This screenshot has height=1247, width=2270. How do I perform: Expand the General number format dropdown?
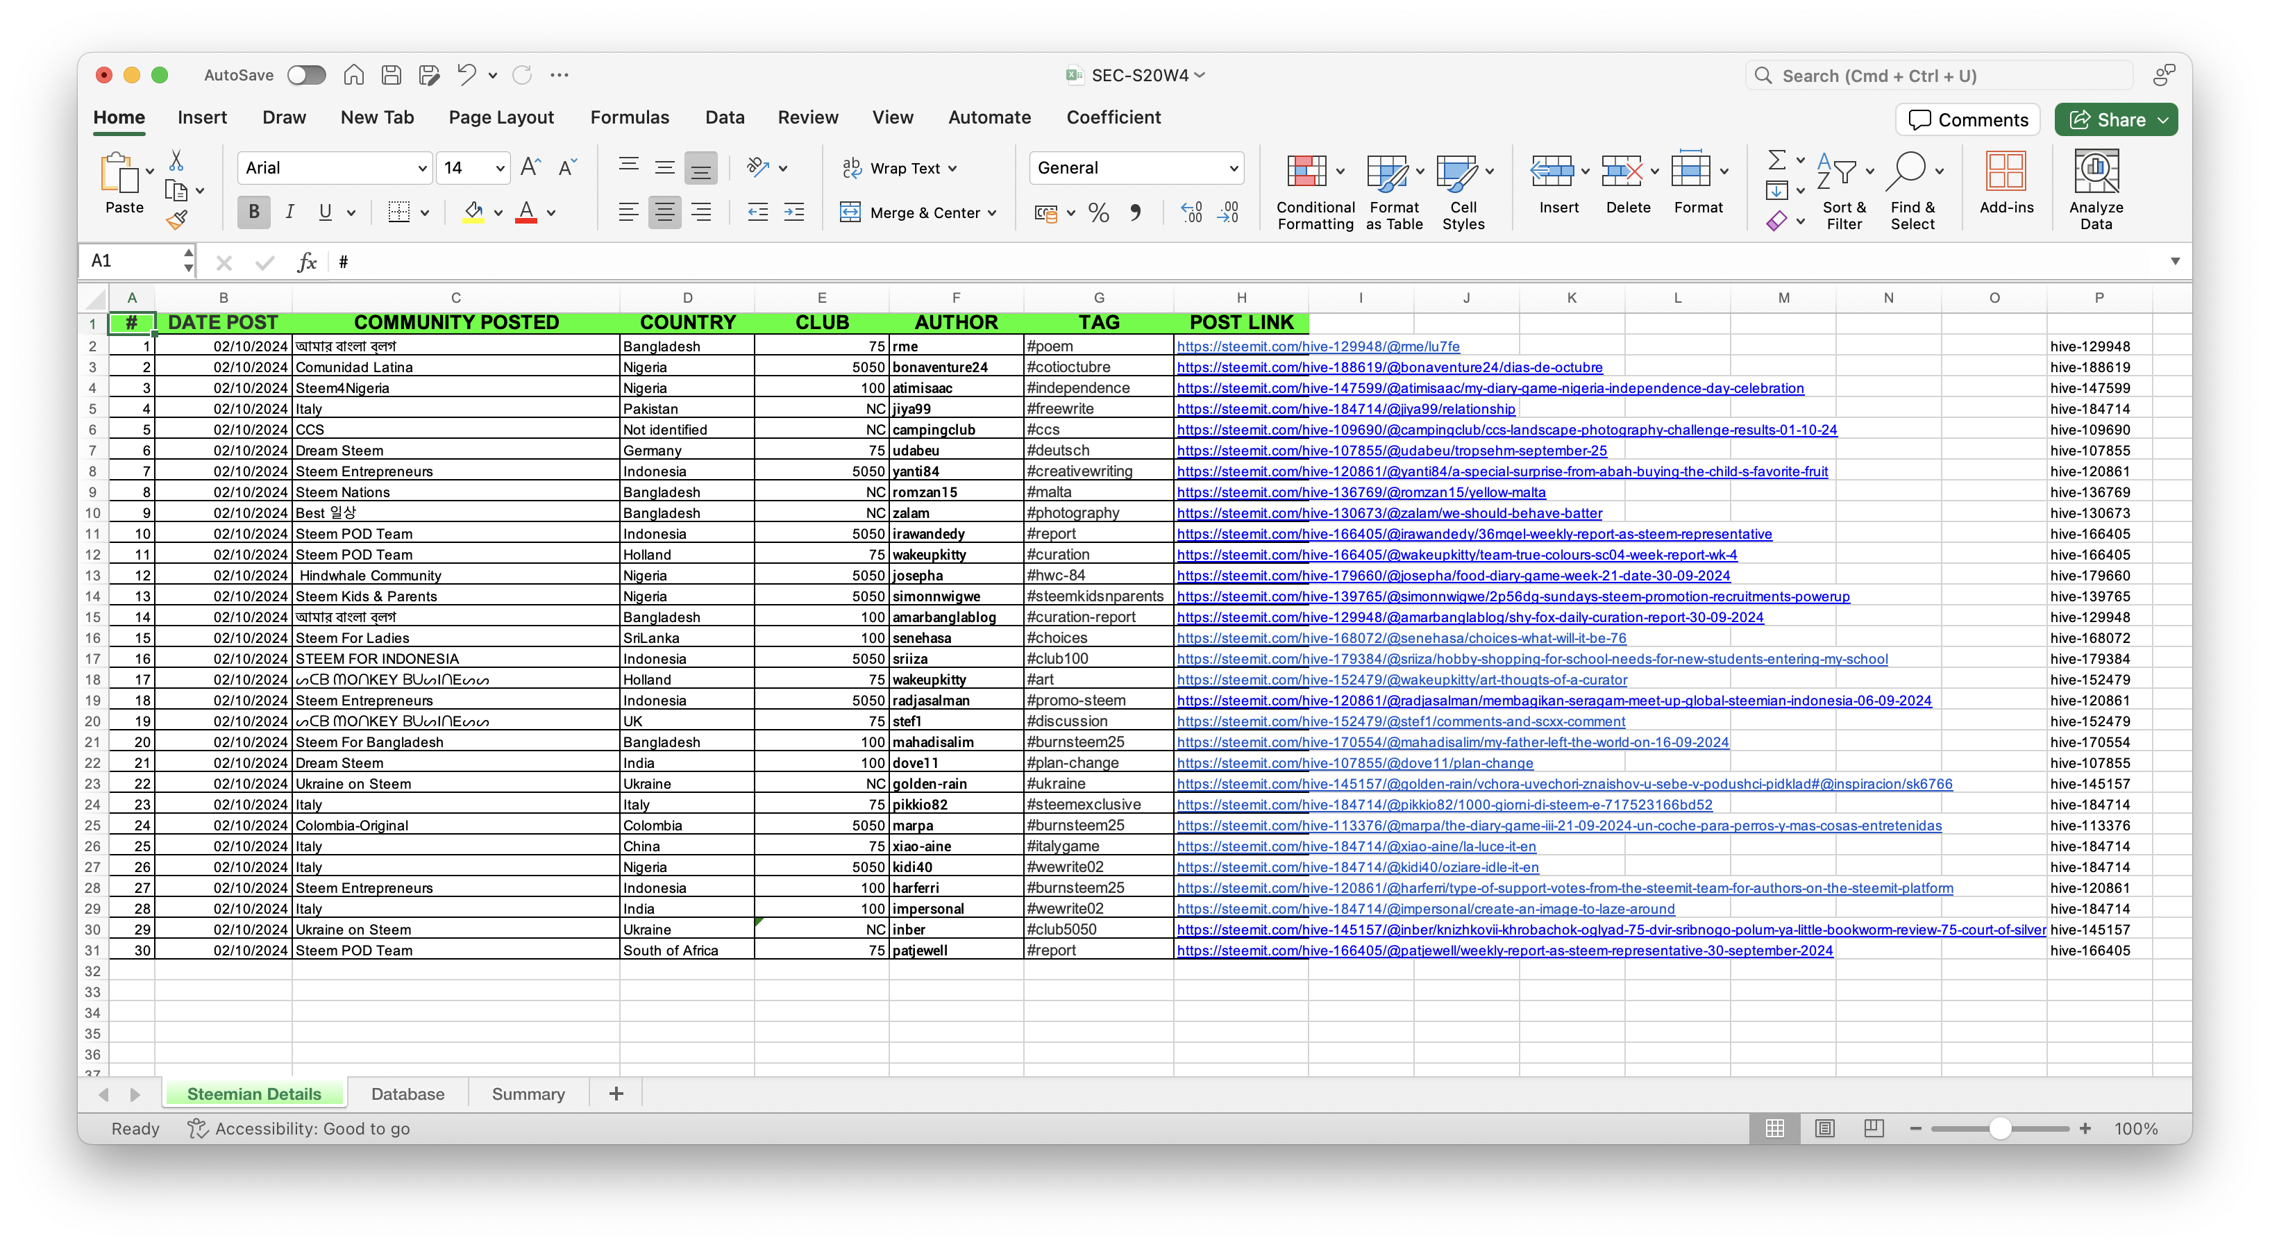point(1233,167)
